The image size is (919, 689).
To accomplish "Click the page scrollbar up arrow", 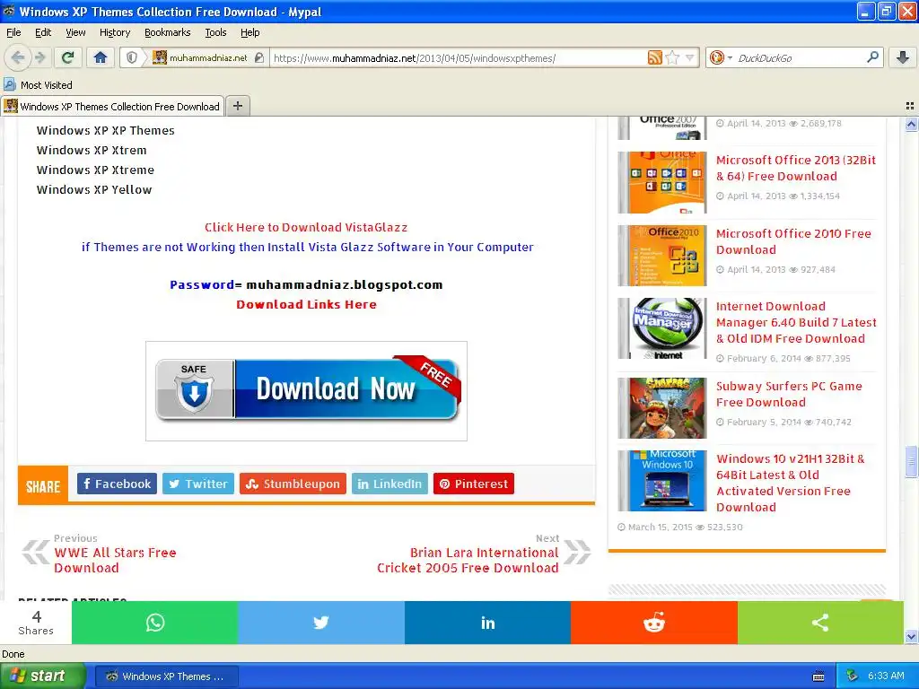I will point(911,124).
